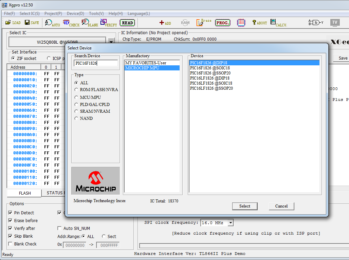Select PIC16LF1826 @SOIC18 device
Viewport: 349px width, 260px height.
point(254,83)
